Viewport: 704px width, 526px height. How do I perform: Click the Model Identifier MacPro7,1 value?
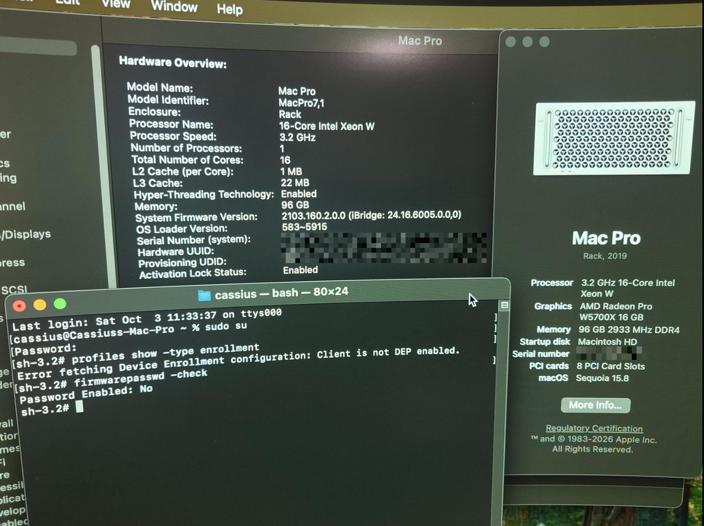point(296,103)
